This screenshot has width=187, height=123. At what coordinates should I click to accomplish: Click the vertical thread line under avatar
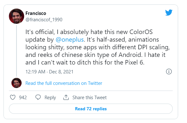pyautogui.click(x=17, y=51)
